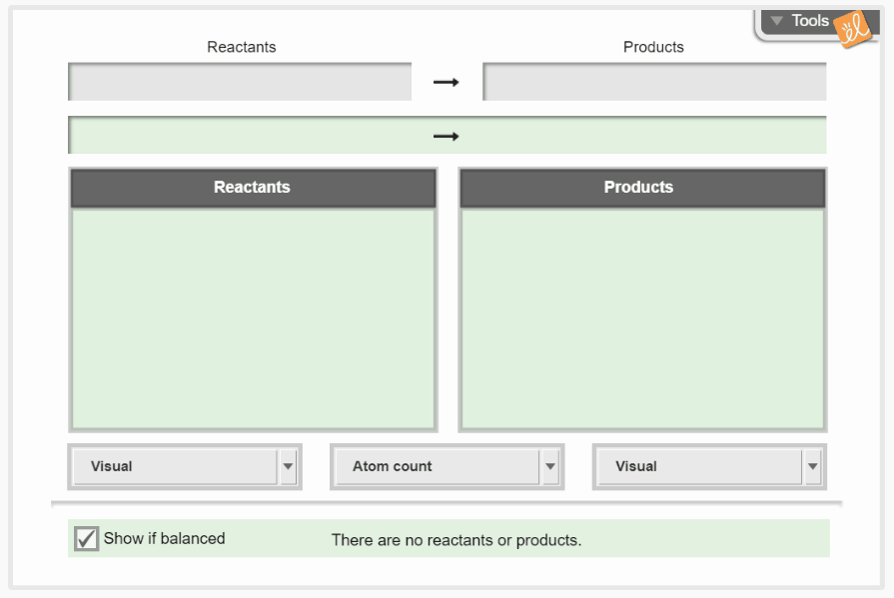Click the Products label above the input field
This screenshot has width=894, height=598.
(653, 47)
